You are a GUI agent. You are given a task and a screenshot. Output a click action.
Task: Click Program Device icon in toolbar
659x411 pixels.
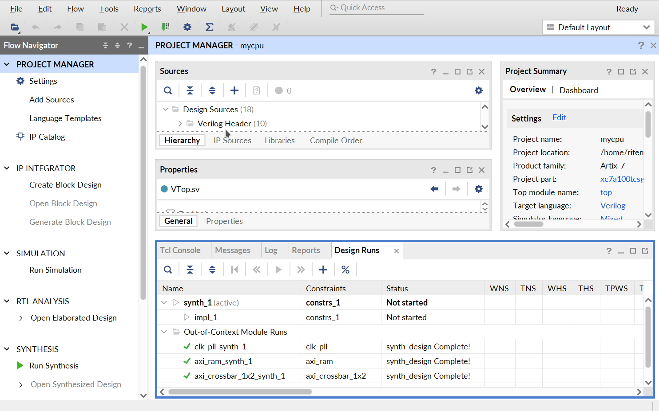165,27
